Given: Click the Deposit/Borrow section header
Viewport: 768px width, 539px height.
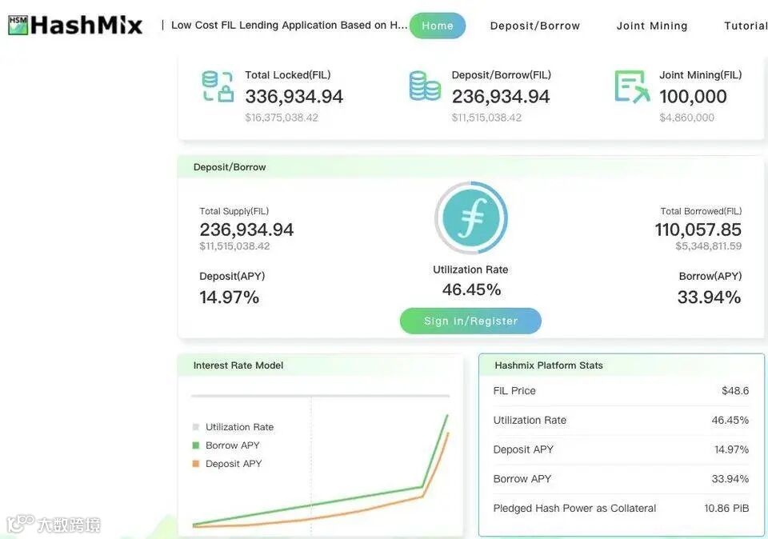Looking at the screenshot, I should pyautogui.click(x=230, y=167).
